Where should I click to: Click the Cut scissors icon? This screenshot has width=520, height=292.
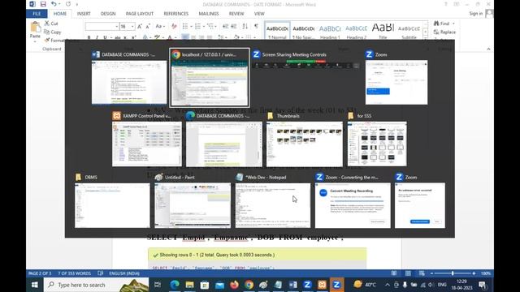[x=47, y=24]
